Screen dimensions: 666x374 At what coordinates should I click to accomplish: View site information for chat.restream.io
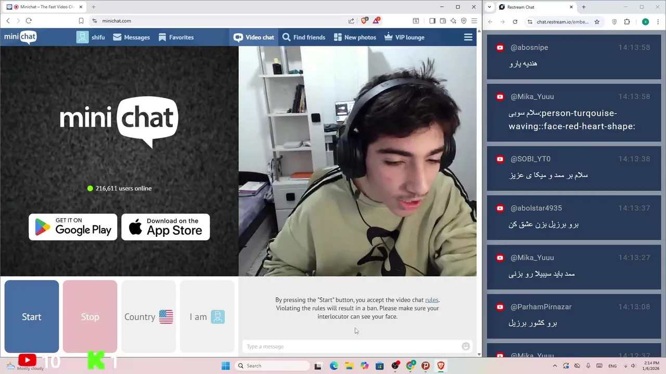(x=530, y=22)
